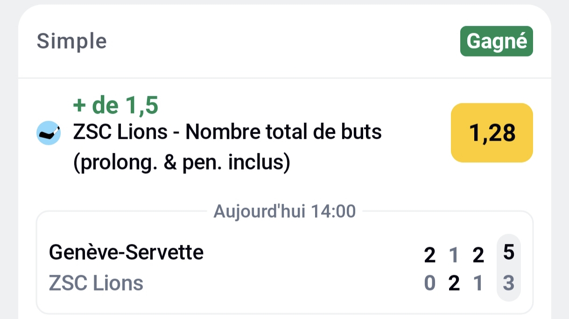The image size is (569, 319).
Task: Click the '+ de 1,5' selection toggle
Action: (113, 104)
